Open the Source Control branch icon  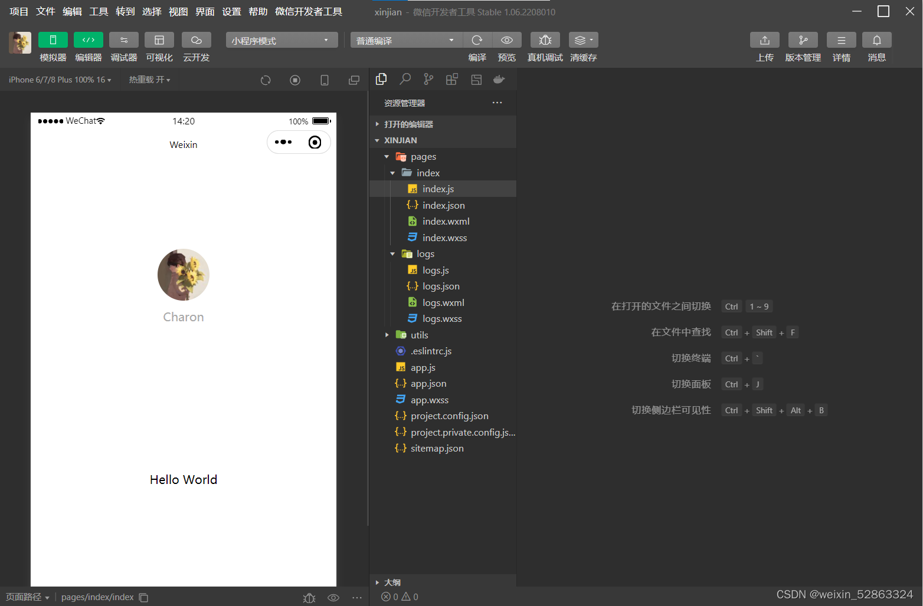pos(428,79)
